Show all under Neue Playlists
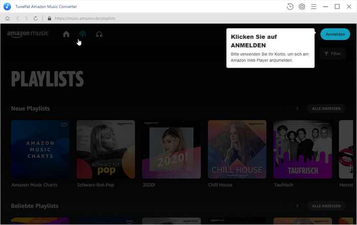 326,108
